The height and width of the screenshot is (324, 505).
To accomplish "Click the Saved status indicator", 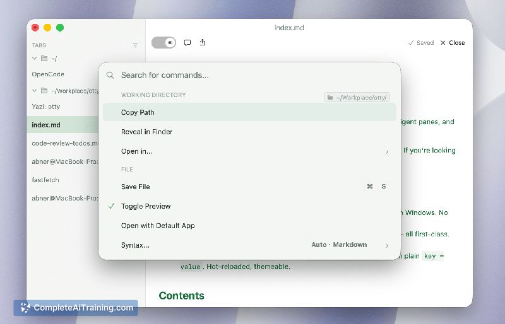I will (421, 42).
